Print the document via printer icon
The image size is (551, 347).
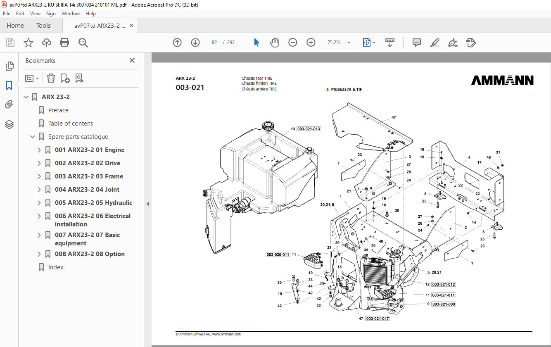(64, 43)
